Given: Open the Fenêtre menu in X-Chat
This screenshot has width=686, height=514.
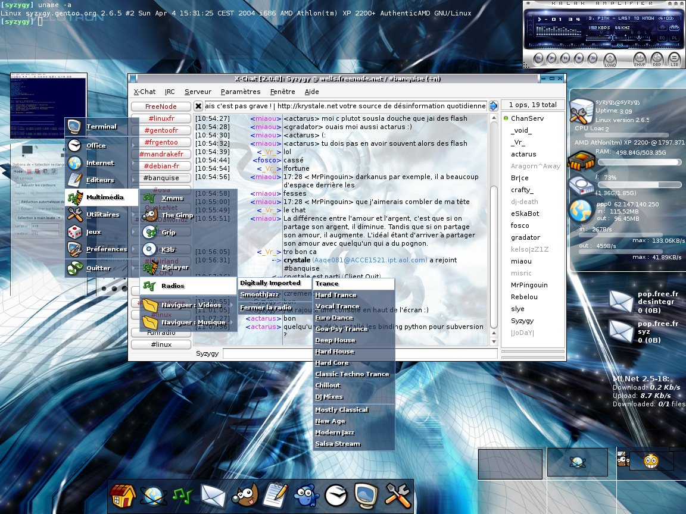Looking at the screenshot, I should pyautogui.click(x=283, y=92).
